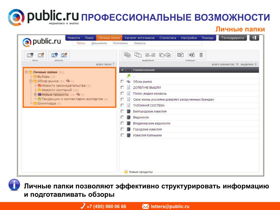Screen dimensions: 280x210
Task: Click the select range of checkboxes icon
Action: click(x=150, y=55)
